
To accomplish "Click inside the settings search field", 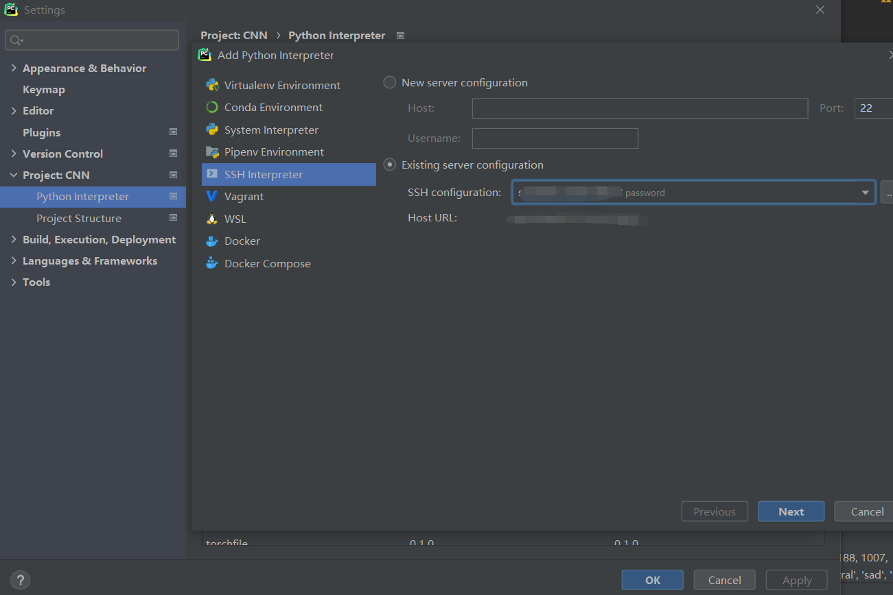I will point(92,40).
